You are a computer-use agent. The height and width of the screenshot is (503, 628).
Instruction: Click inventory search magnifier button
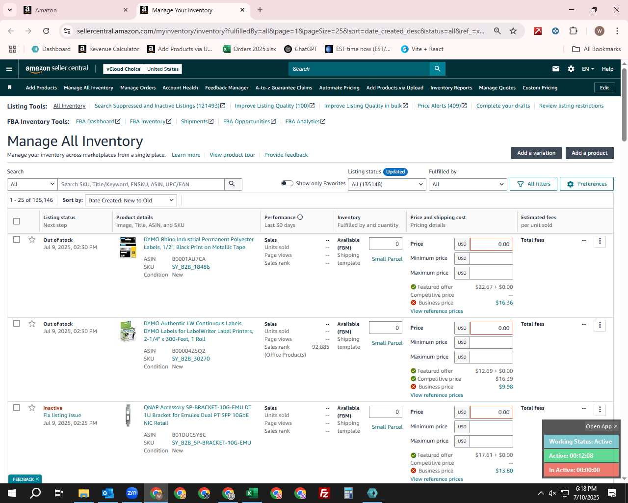coord(233,184)
